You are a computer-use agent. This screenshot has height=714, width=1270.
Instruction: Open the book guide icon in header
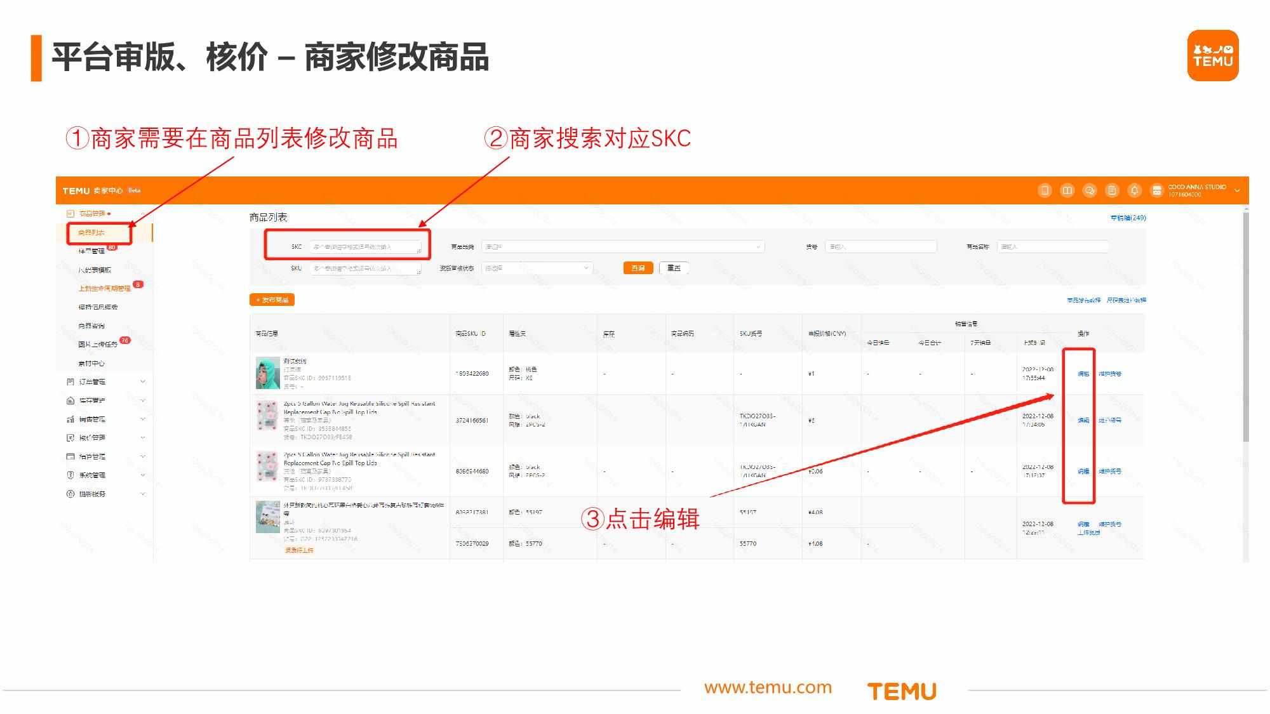(x=1067, y=190)
